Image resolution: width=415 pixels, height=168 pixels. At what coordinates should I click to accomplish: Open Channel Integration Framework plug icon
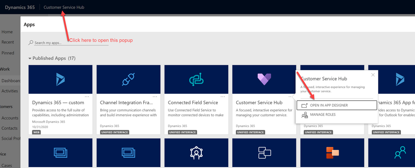tap(128, 79)
